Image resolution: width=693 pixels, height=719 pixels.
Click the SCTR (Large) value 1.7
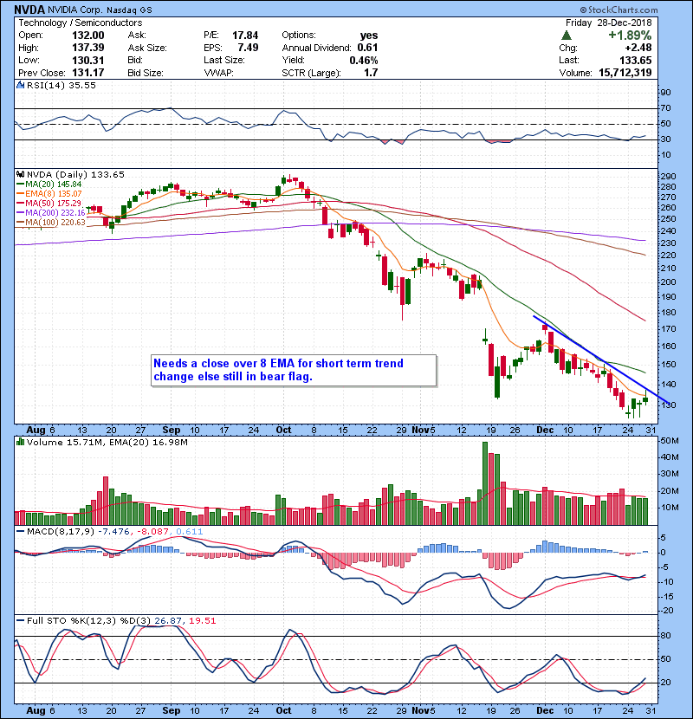point(371,73)
